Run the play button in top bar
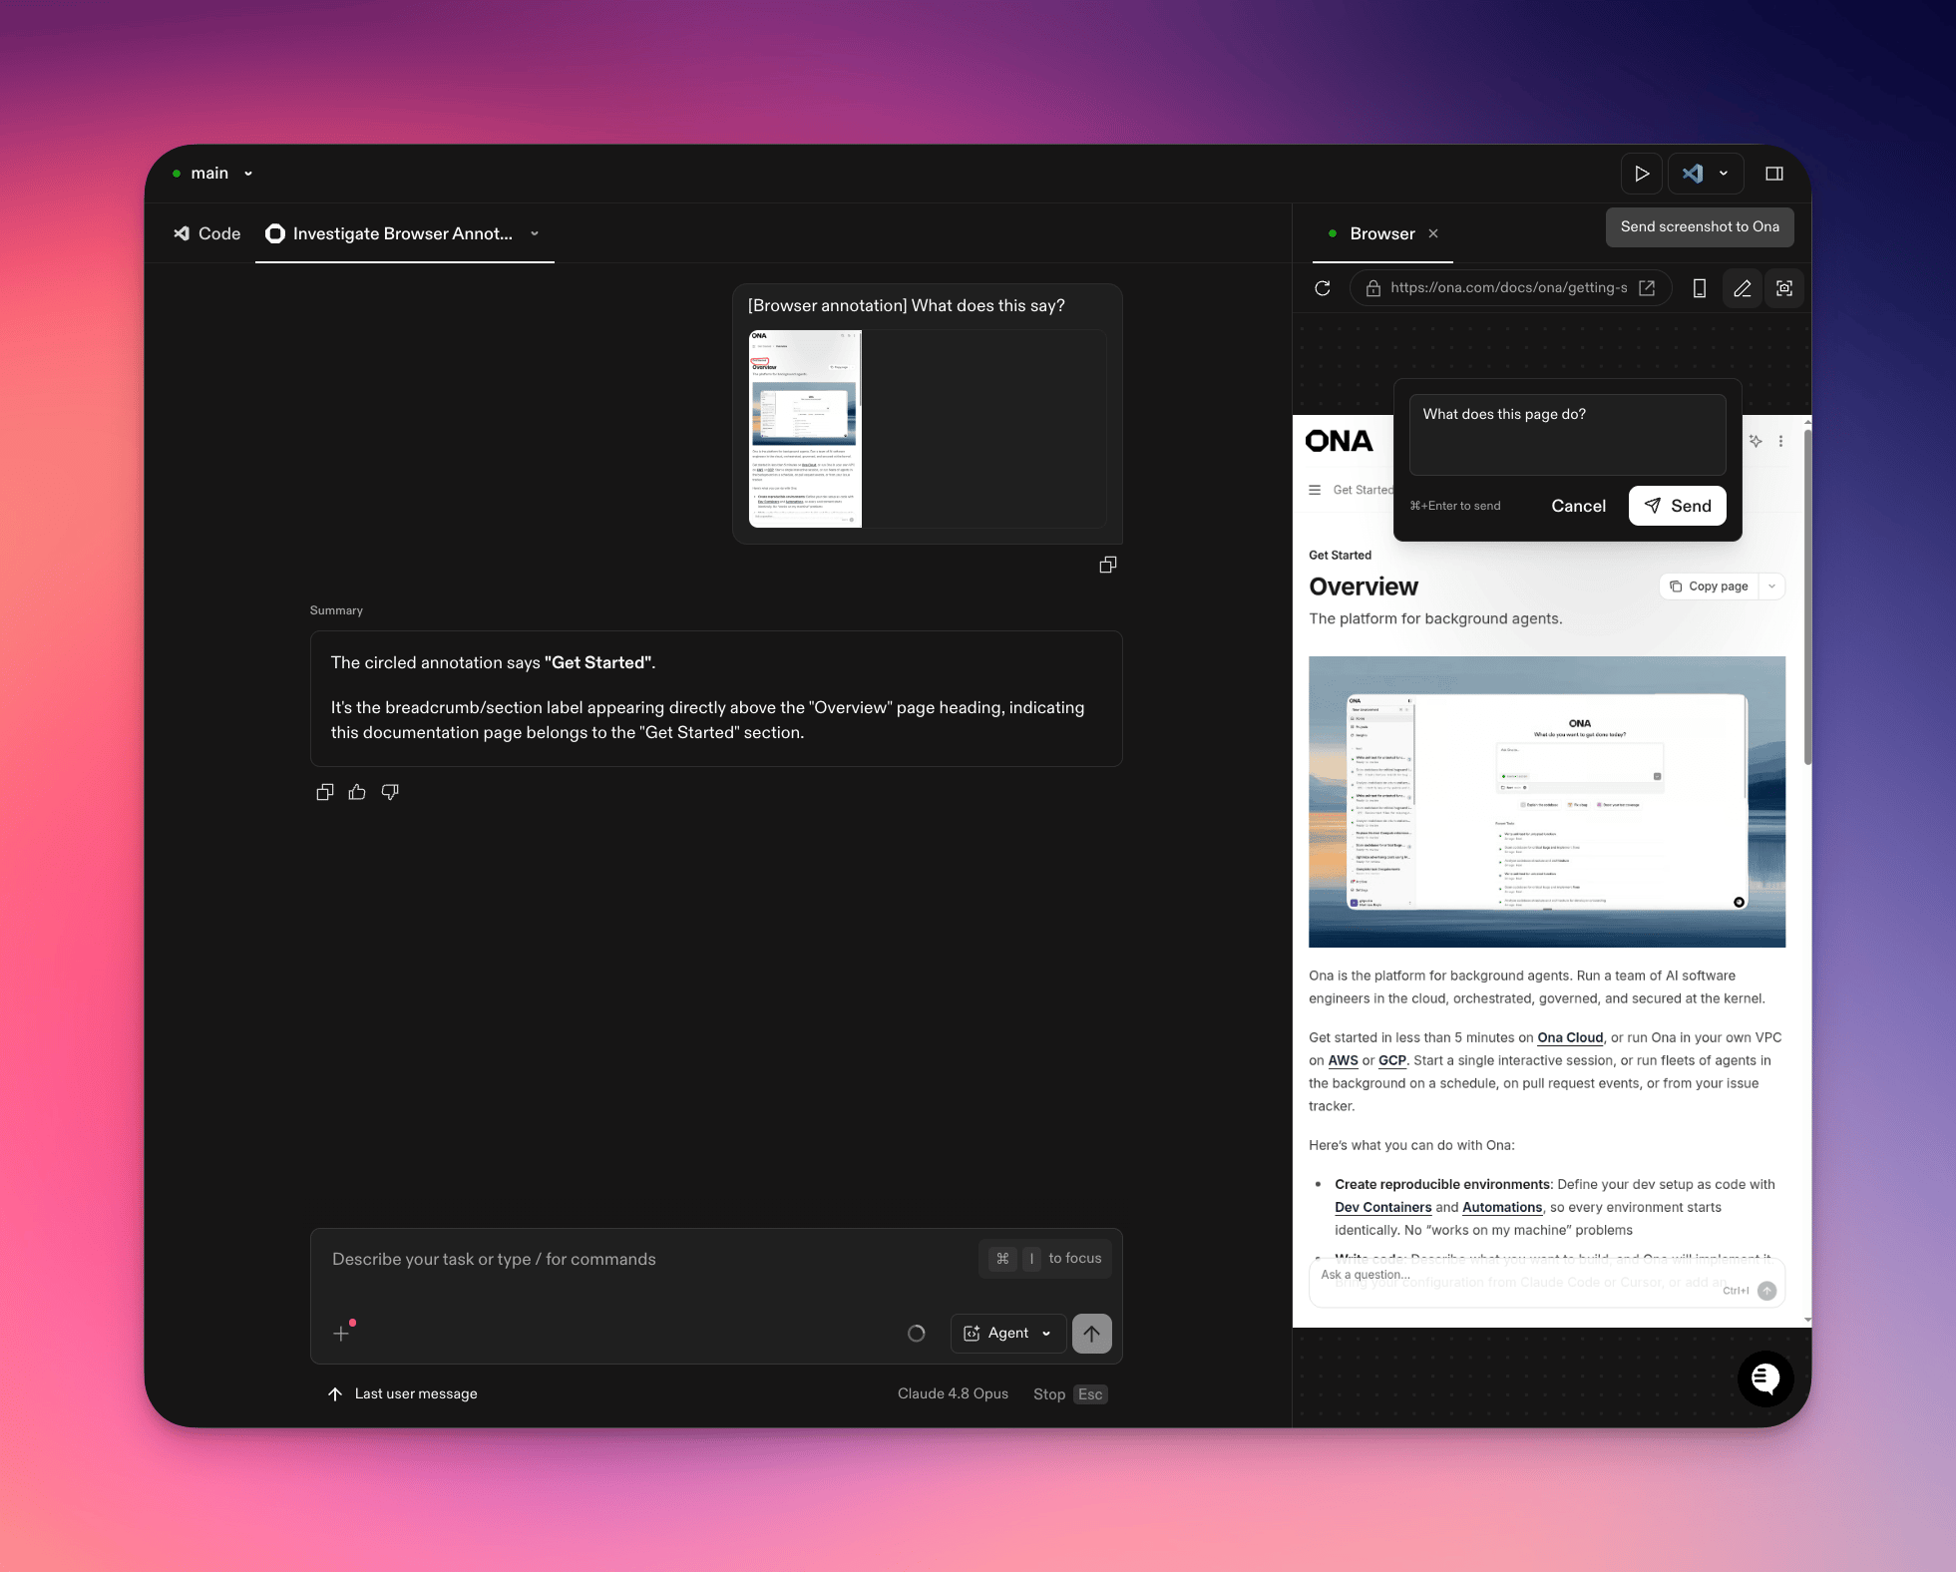 point(1641,174)
